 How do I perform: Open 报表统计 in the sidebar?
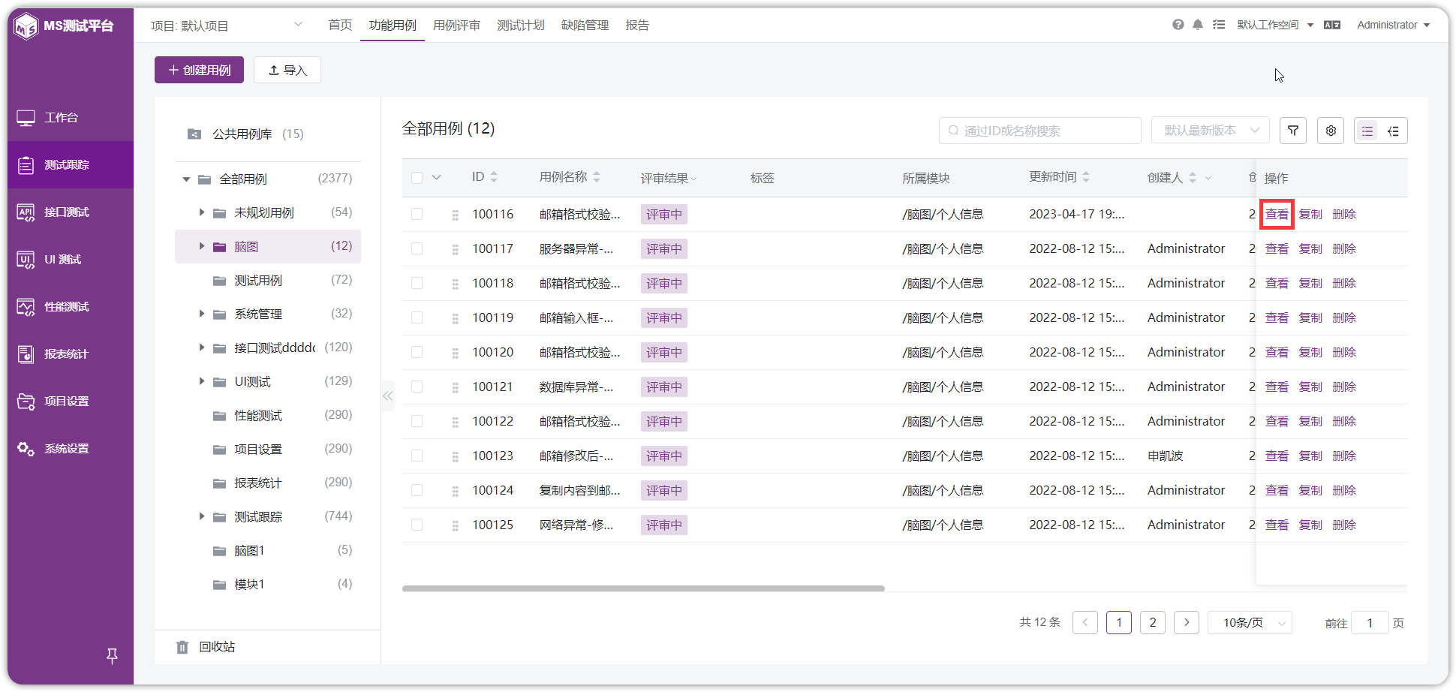[x=71, y=354]
